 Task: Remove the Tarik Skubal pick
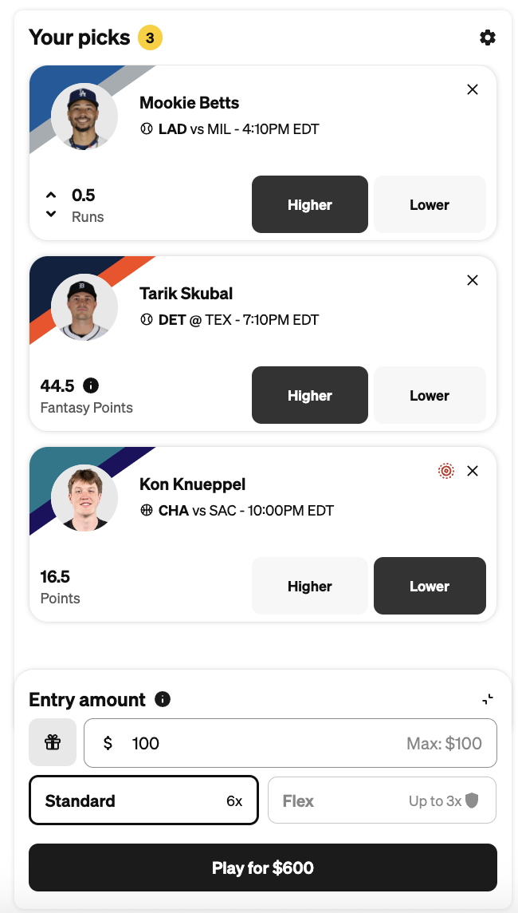[473, 280]
